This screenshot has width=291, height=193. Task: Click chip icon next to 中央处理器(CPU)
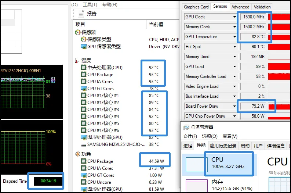(x=84, y=67)
